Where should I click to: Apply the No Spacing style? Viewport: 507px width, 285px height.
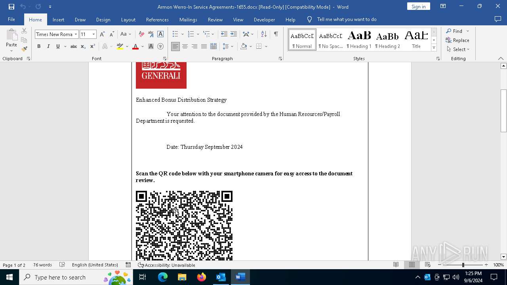coord(331,40)
